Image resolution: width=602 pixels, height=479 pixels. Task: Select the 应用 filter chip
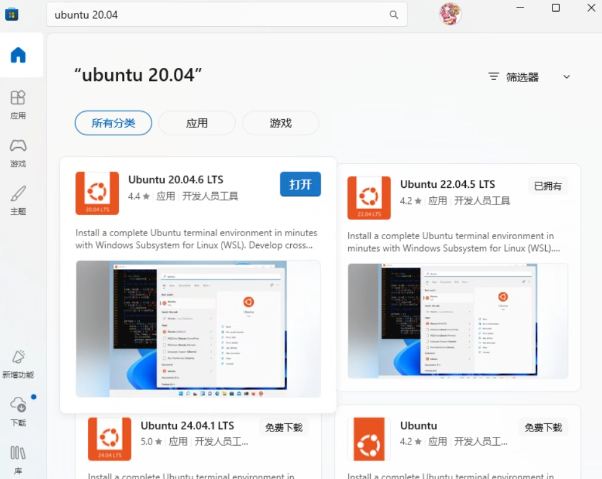197,123
